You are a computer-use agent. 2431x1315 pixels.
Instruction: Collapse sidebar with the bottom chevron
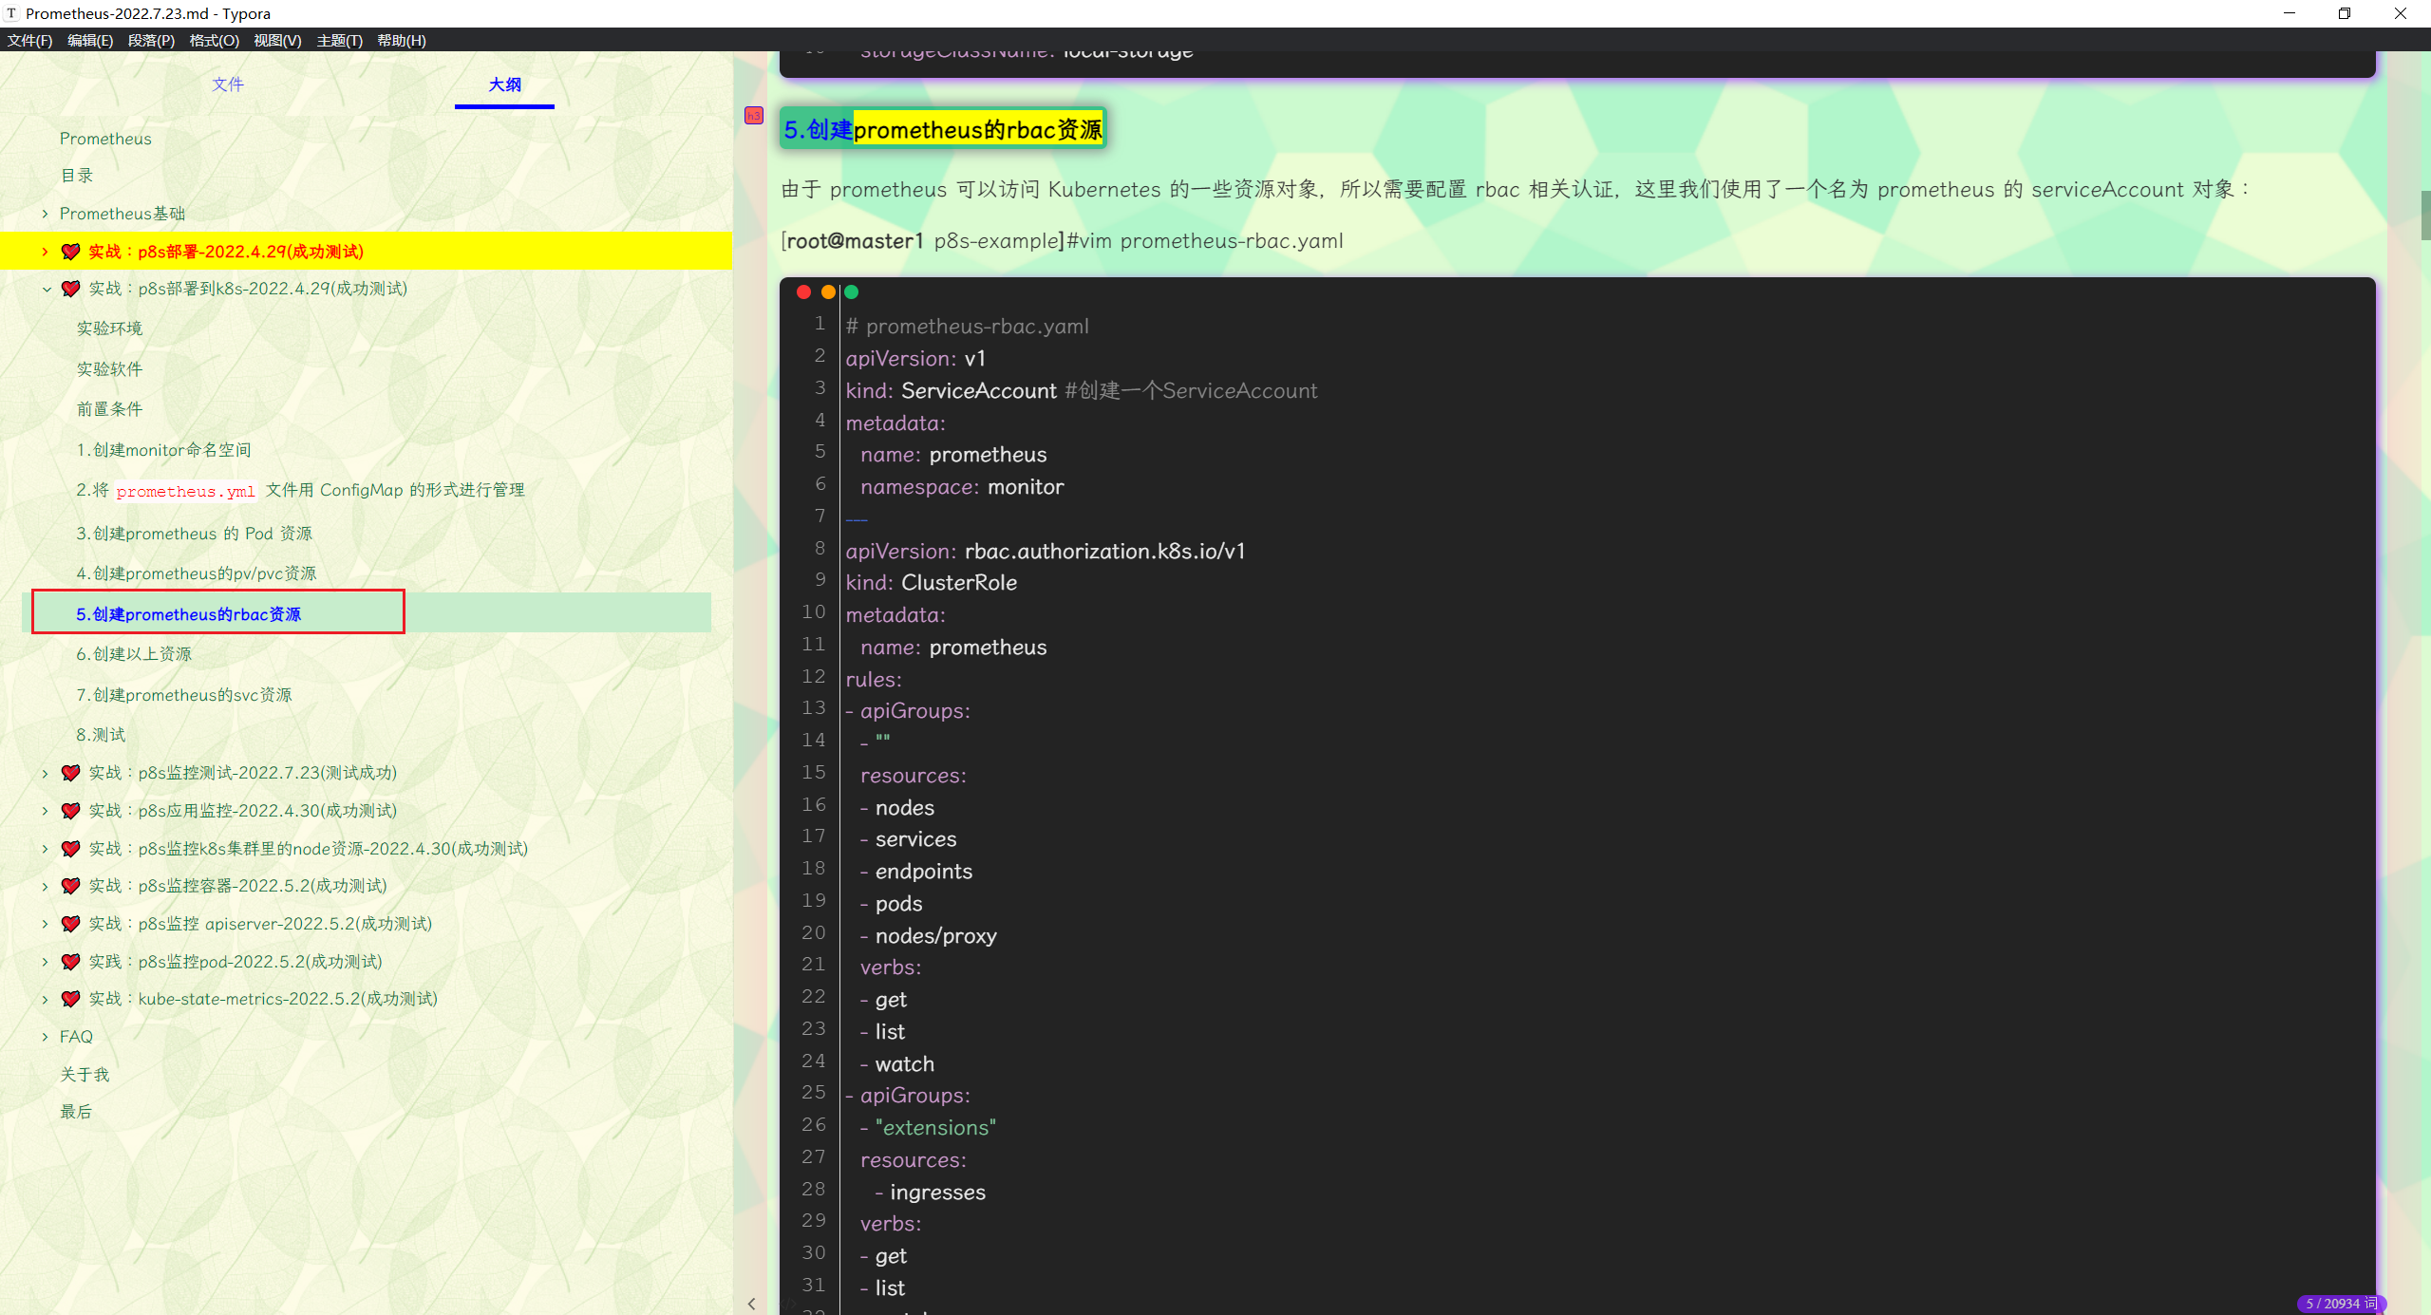pyautogui.click(x=751, y=1304)
